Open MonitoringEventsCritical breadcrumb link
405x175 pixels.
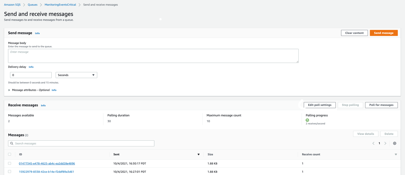pyautogui.click(x=60, y=5)
